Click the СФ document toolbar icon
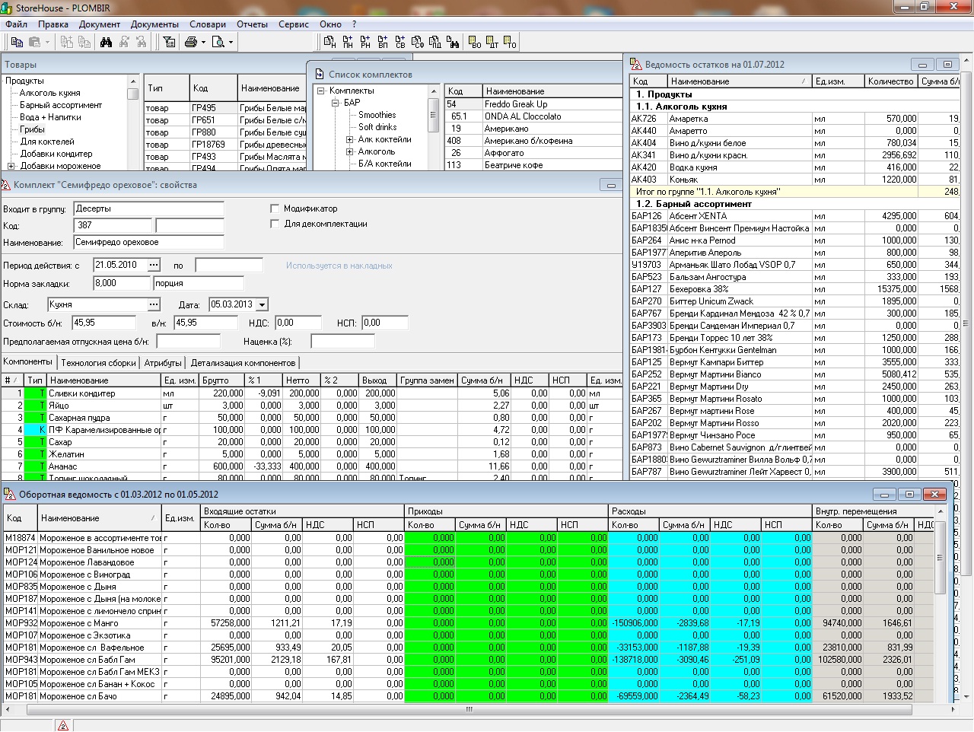This screenshot has height=732, width=974. (418, 43)
